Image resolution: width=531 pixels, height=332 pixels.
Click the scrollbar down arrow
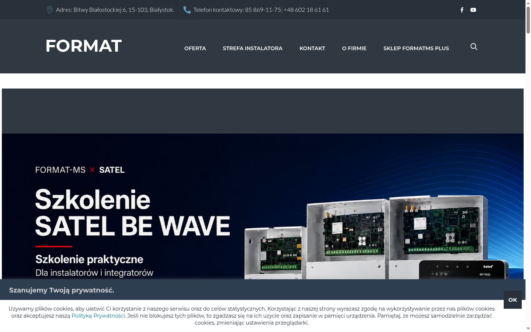pyautogui.click(x=528, y=329)
